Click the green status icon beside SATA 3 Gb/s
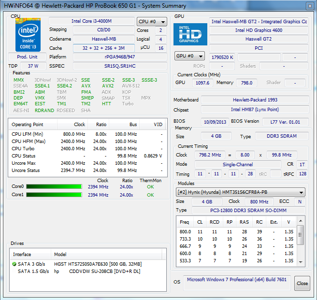317x300 pixels. 14,264
